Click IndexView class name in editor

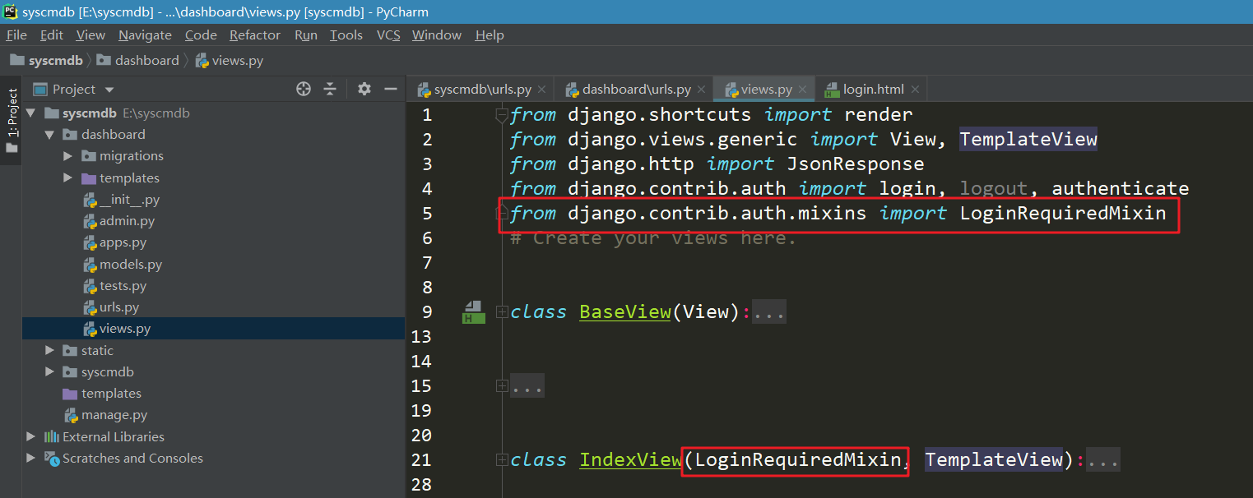coord(630,460)
